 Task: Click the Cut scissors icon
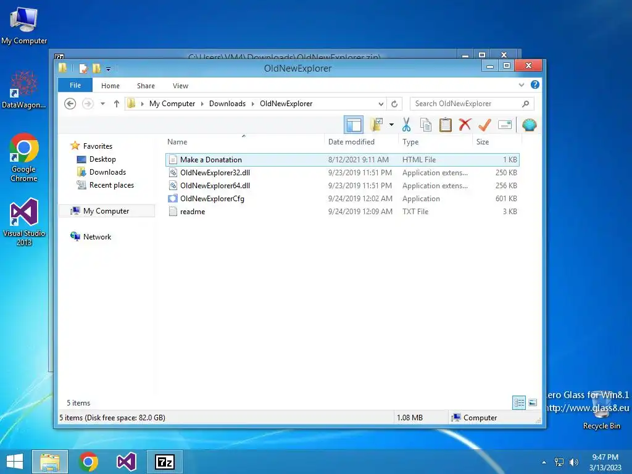pos(406,125)
